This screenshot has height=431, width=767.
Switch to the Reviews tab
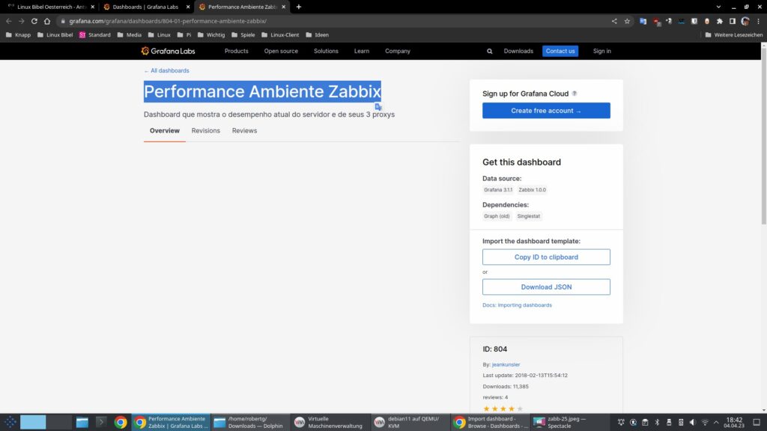click(x=244, y=130)
